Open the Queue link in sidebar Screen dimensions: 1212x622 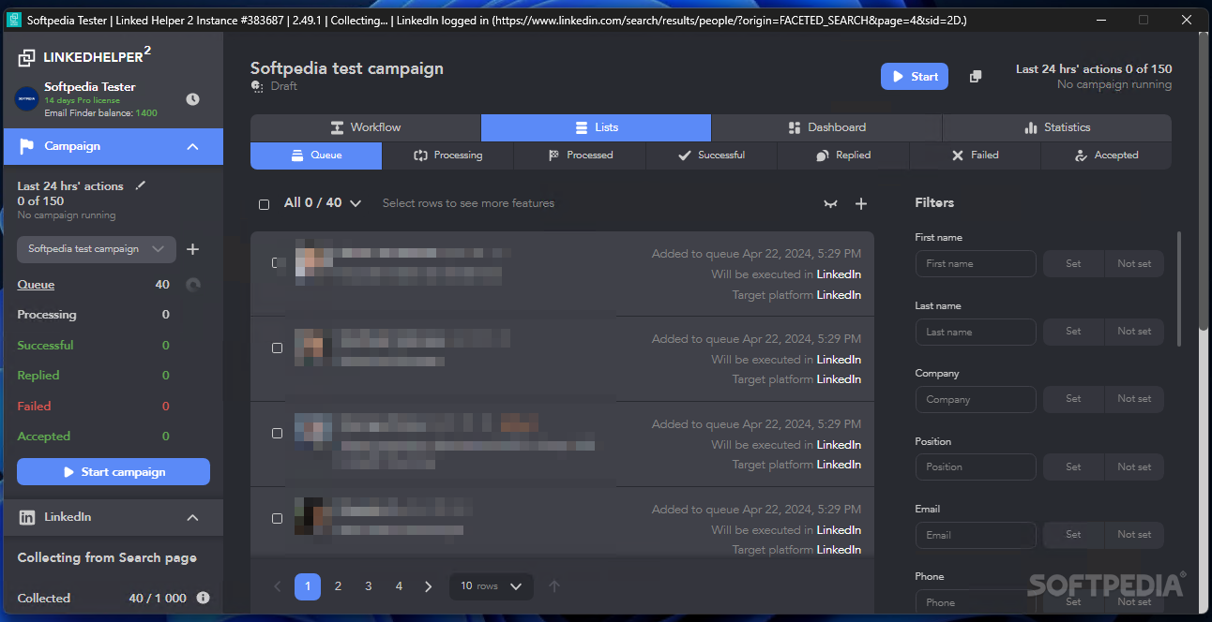pyautogui.click(x=36, y=285)
